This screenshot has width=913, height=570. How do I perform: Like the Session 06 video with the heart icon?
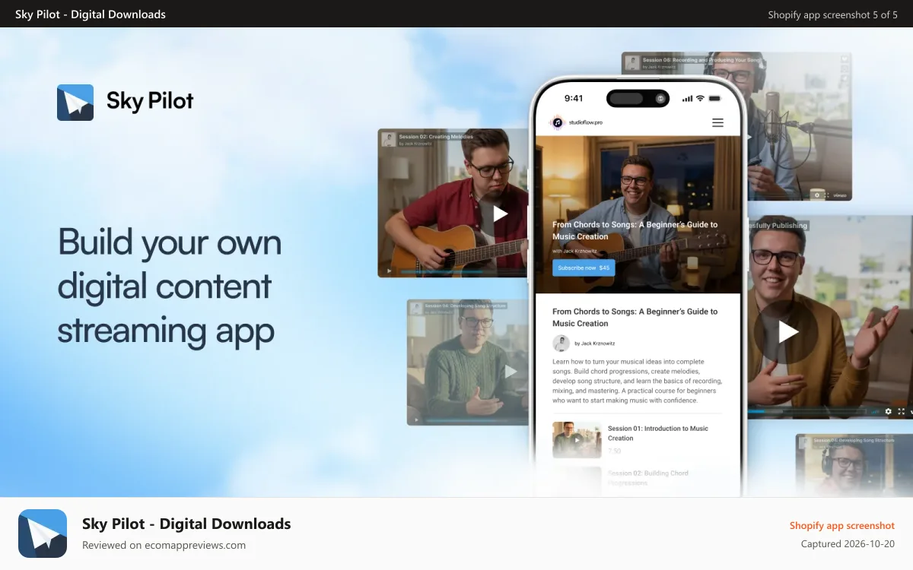coord(845,59)
